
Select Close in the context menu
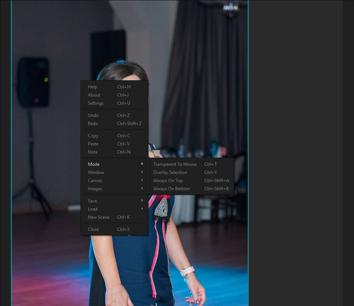114,229
